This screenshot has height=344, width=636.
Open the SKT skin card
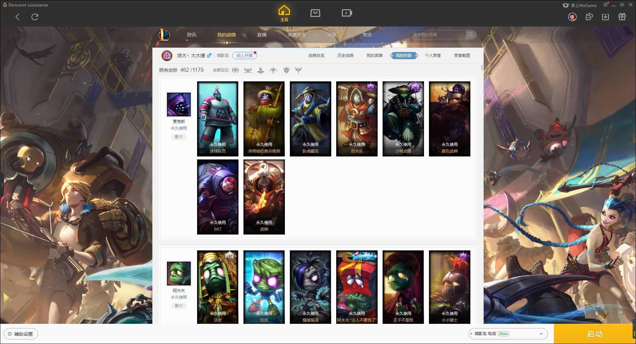[x=218, y=197]
